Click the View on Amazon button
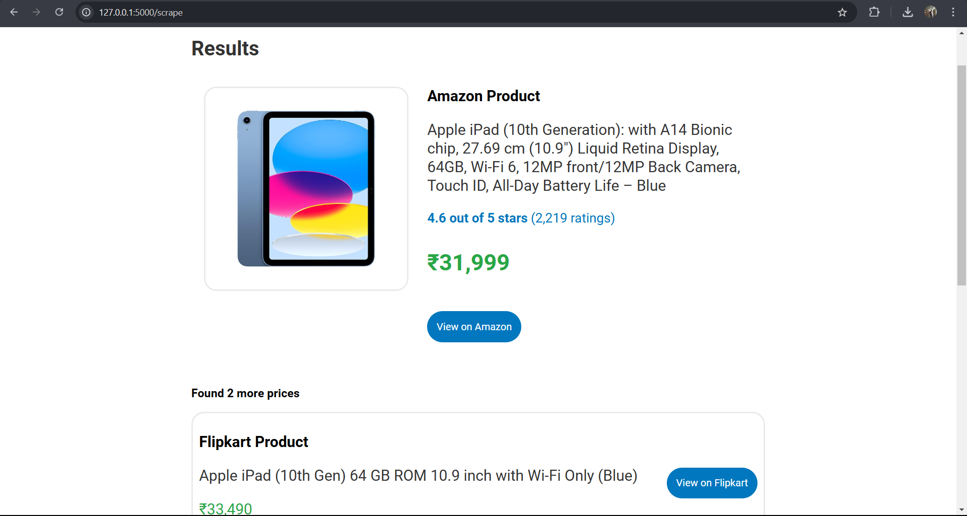967x516 pixels. coord(474,327)
